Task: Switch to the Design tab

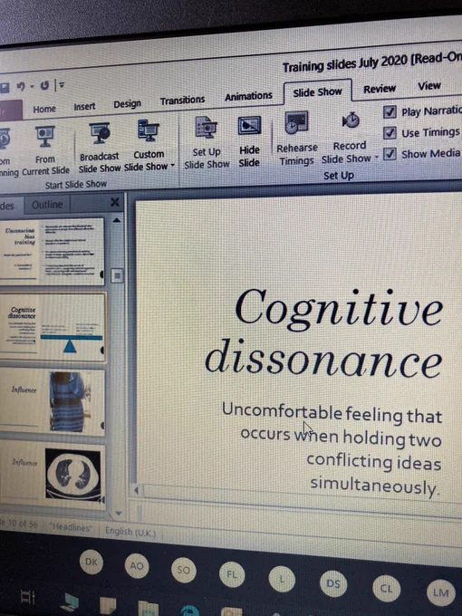Action: 128,104
